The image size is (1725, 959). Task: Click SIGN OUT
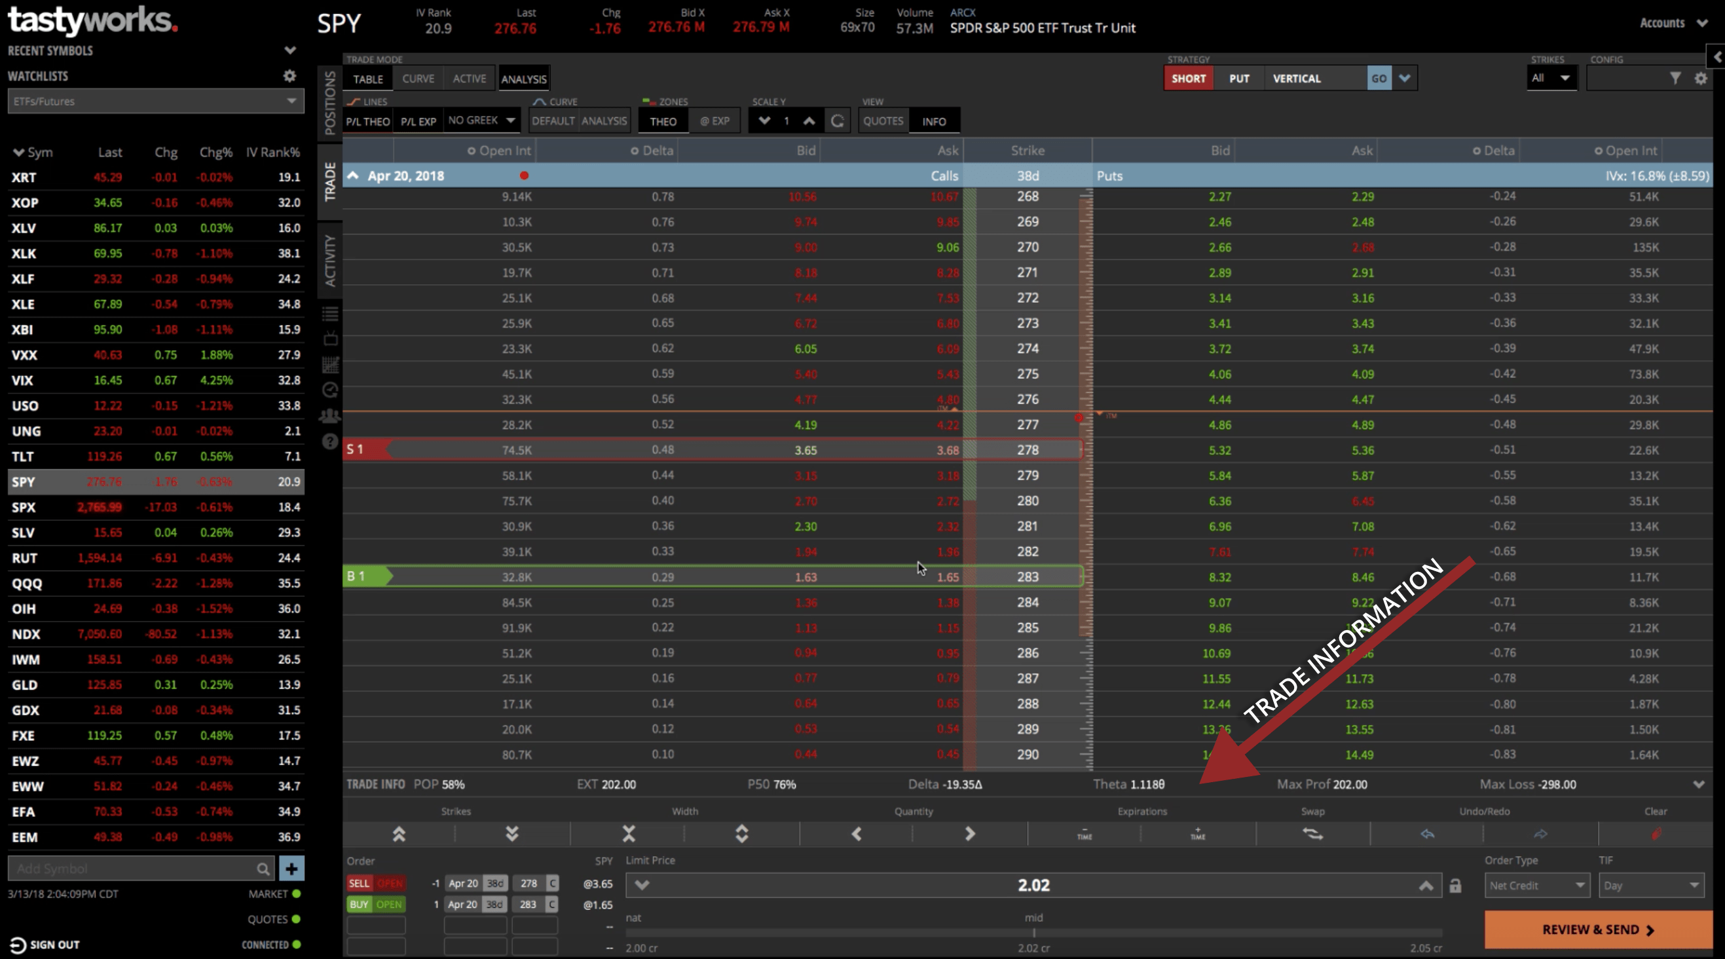(45, 945)
